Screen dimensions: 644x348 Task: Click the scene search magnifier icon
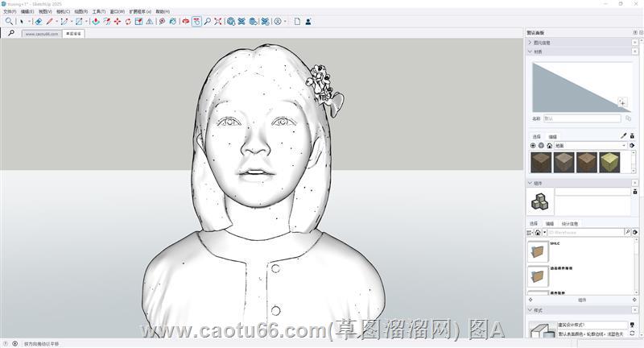pyautogui.click(x=11, y=33)
